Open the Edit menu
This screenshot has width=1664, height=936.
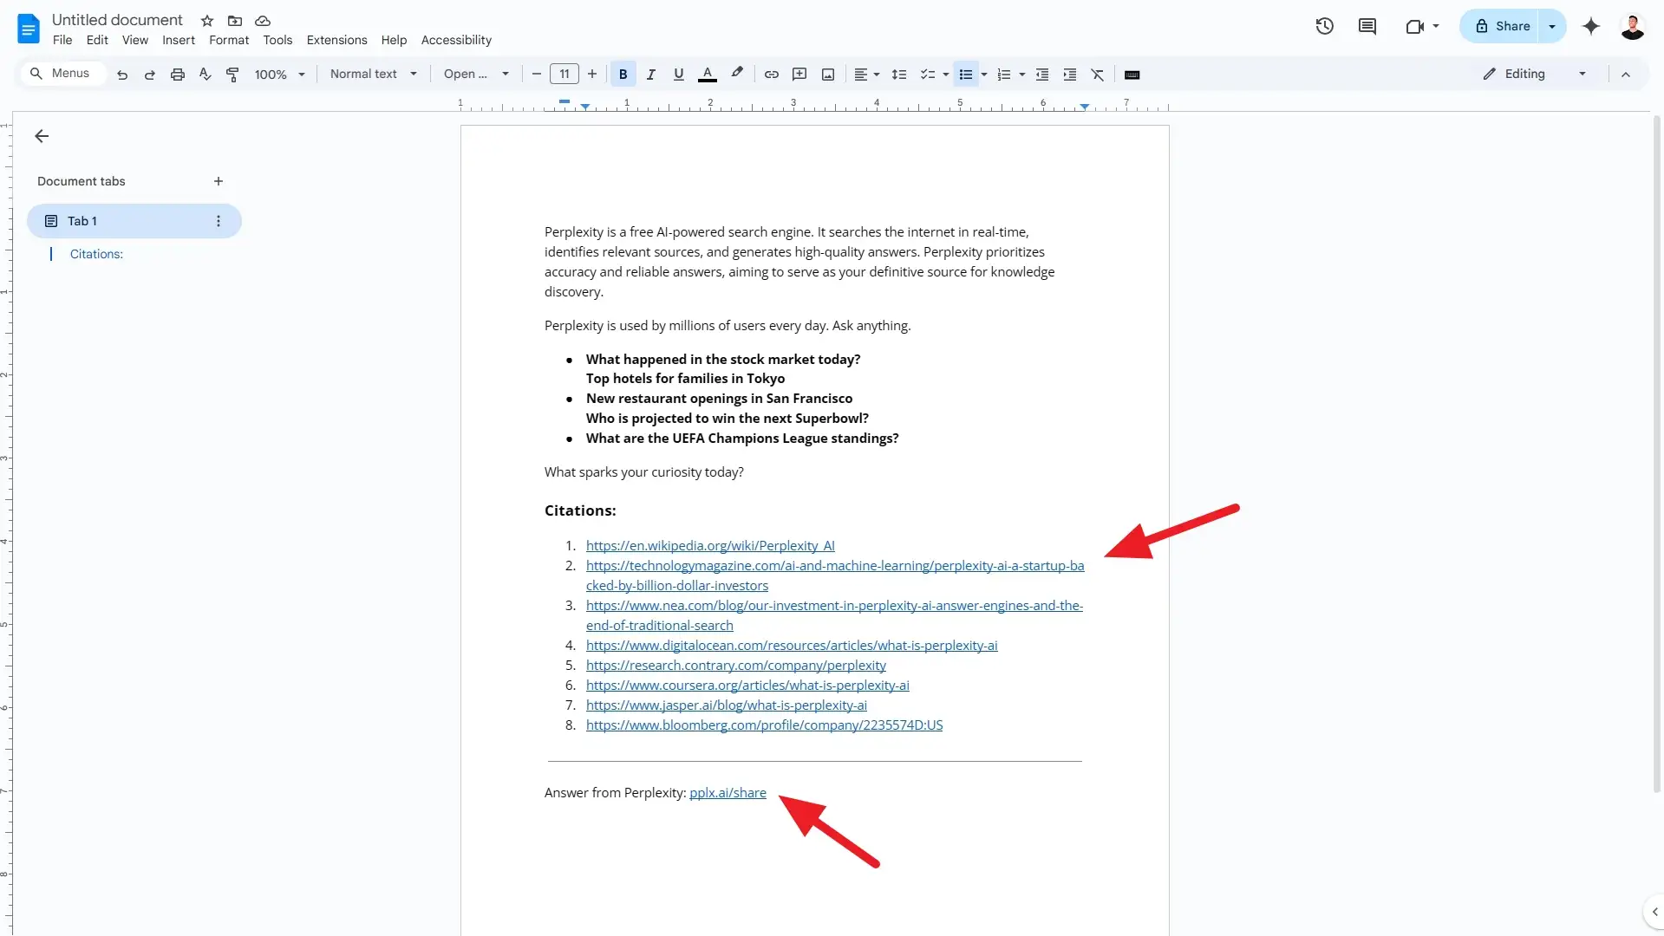(97, 40)
